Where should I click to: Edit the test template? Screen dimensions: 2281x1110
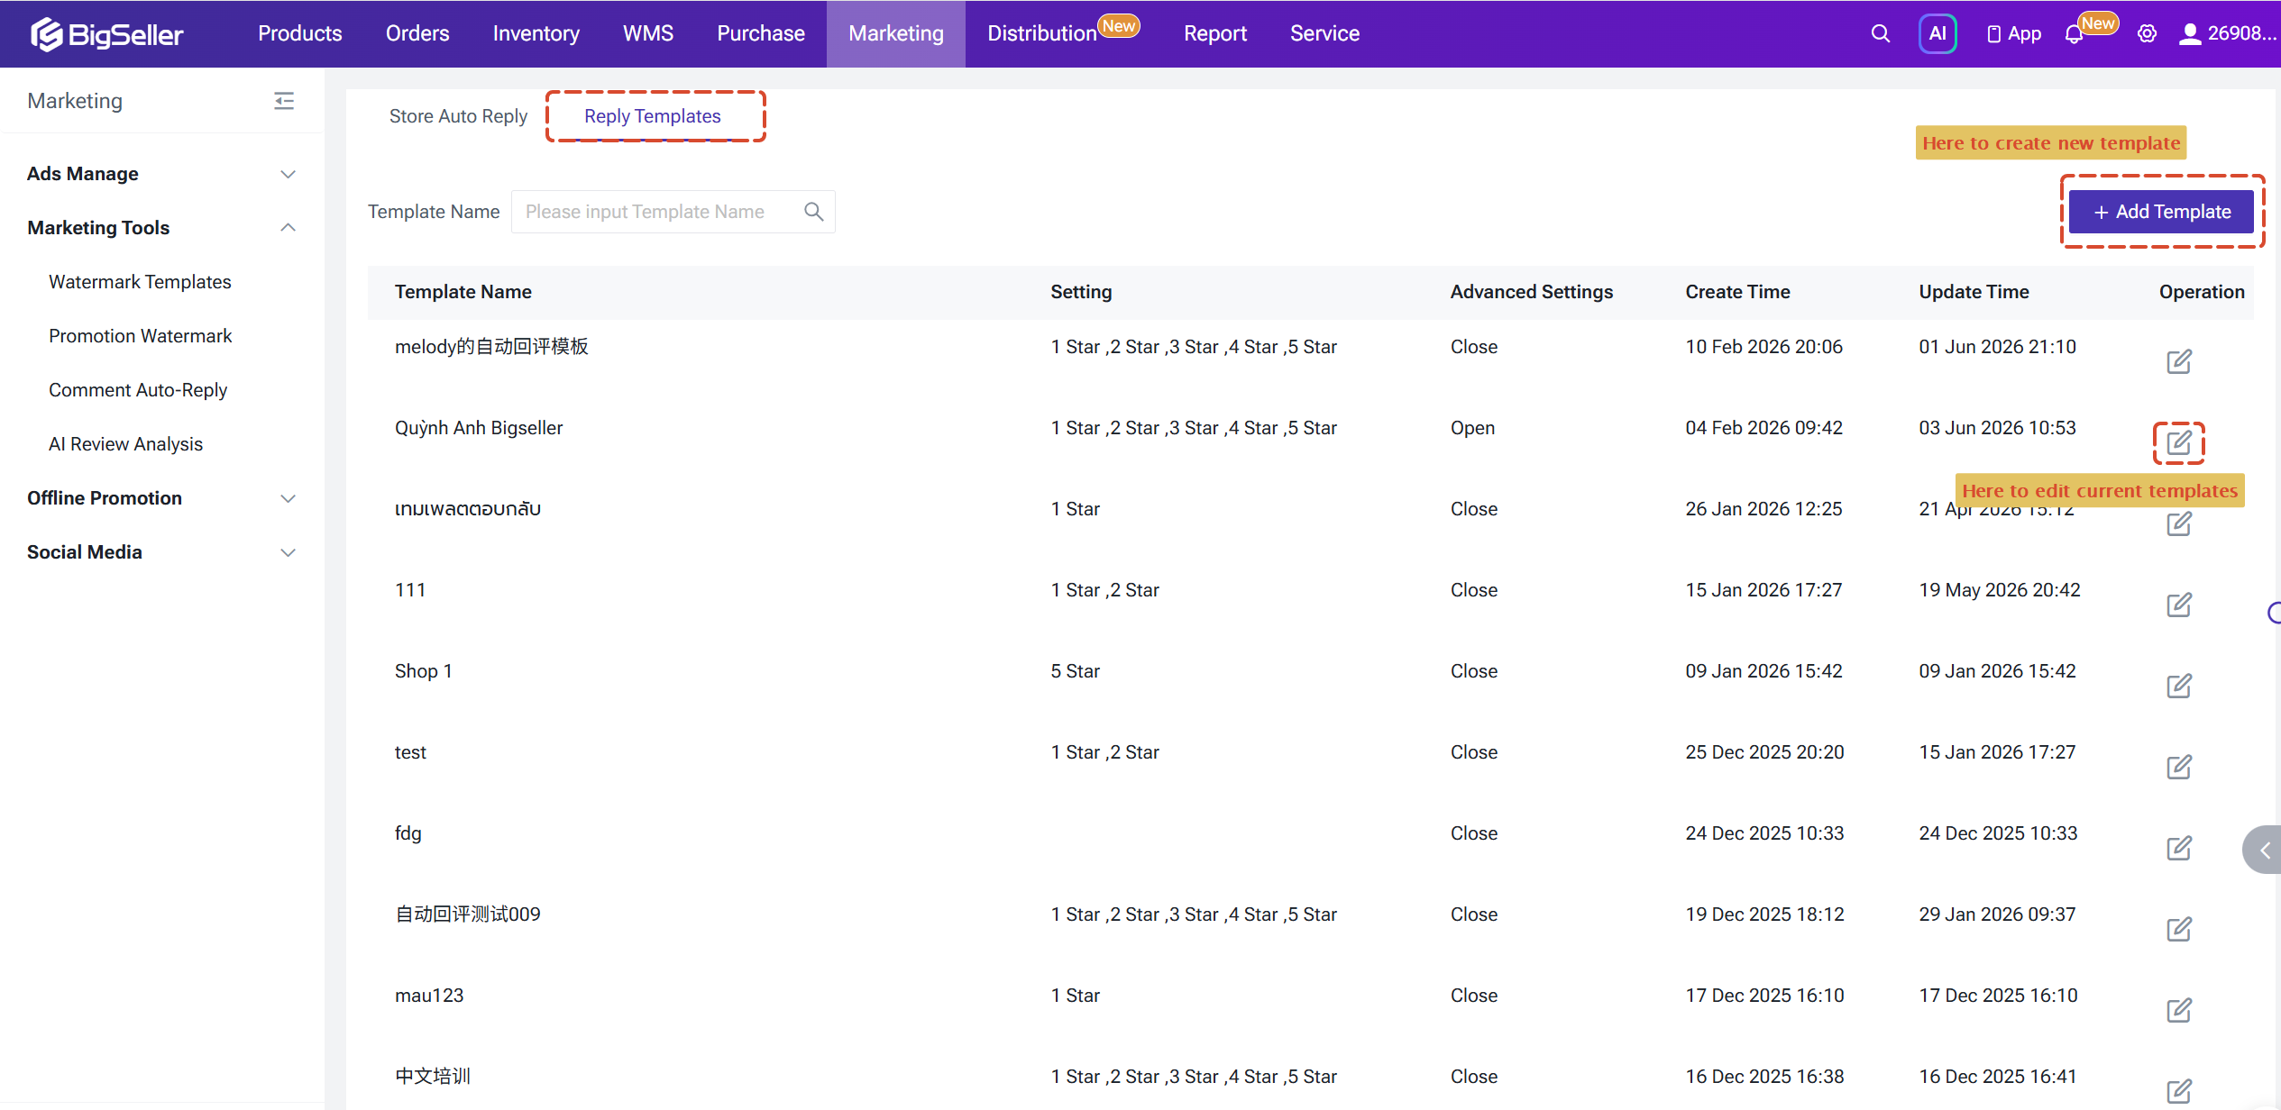(x=2179, y=768)
